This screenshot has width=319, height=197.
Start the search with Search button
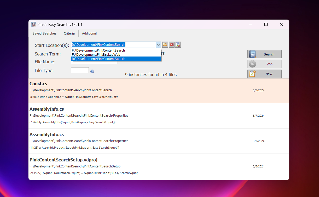click(x=264, y=54)
